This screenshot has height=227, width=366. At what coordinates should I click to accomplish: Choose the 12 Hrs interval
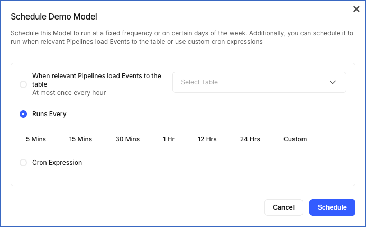(x=207, y=139)
